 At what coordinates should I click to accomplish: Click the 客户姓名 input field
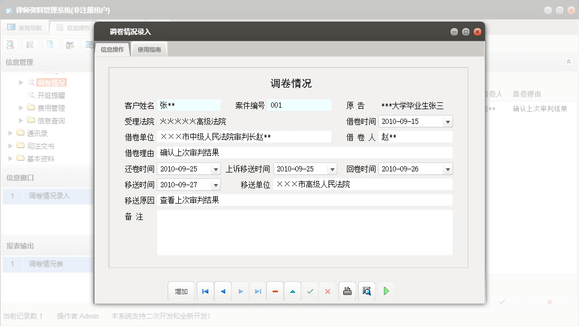coord(189,106)
